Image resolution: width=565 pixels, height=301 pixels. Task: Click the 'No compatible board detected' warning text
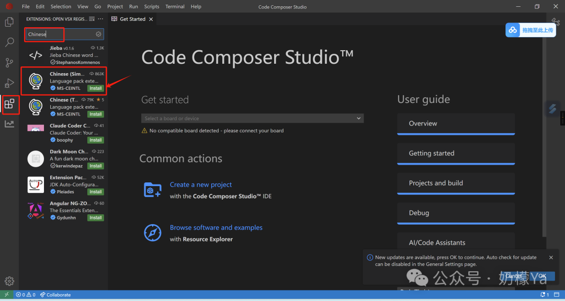click(x=217, y=131)
